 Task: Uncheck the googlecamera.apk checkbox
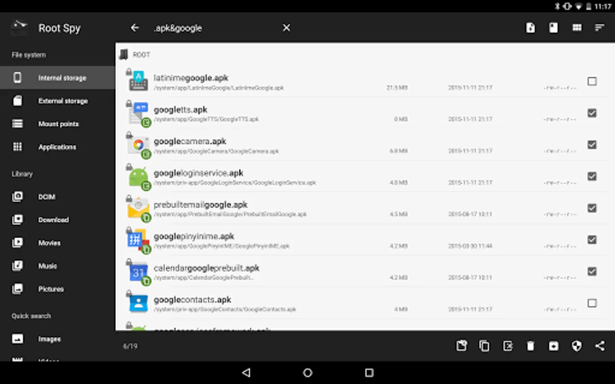click(592, 145)
